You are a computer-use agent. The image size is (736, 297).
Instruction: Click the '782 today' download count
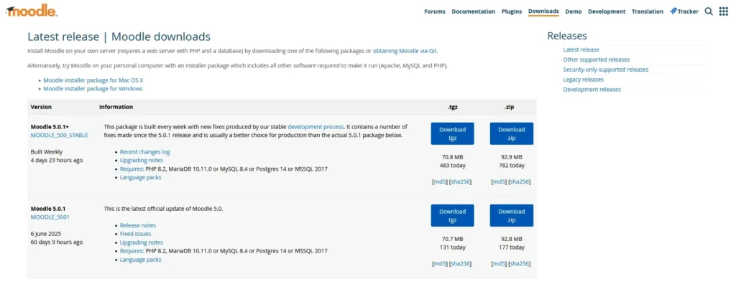tap(512, 166)
